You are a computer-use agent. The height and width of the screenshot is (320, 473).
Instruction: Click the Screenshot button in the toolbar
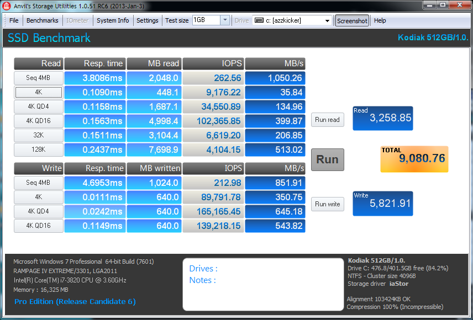[352, 21]
